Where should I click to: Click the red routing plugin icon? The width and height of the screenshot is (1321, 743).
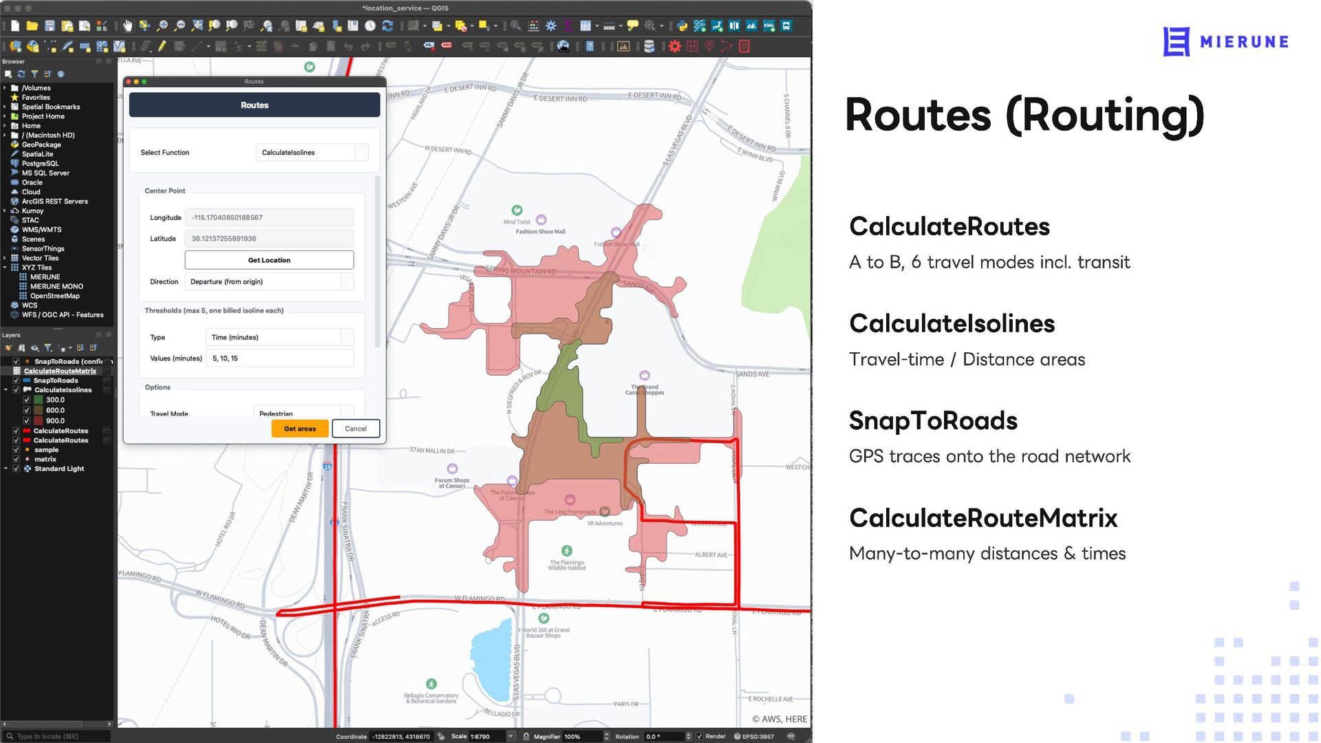(x=727, y=46)
